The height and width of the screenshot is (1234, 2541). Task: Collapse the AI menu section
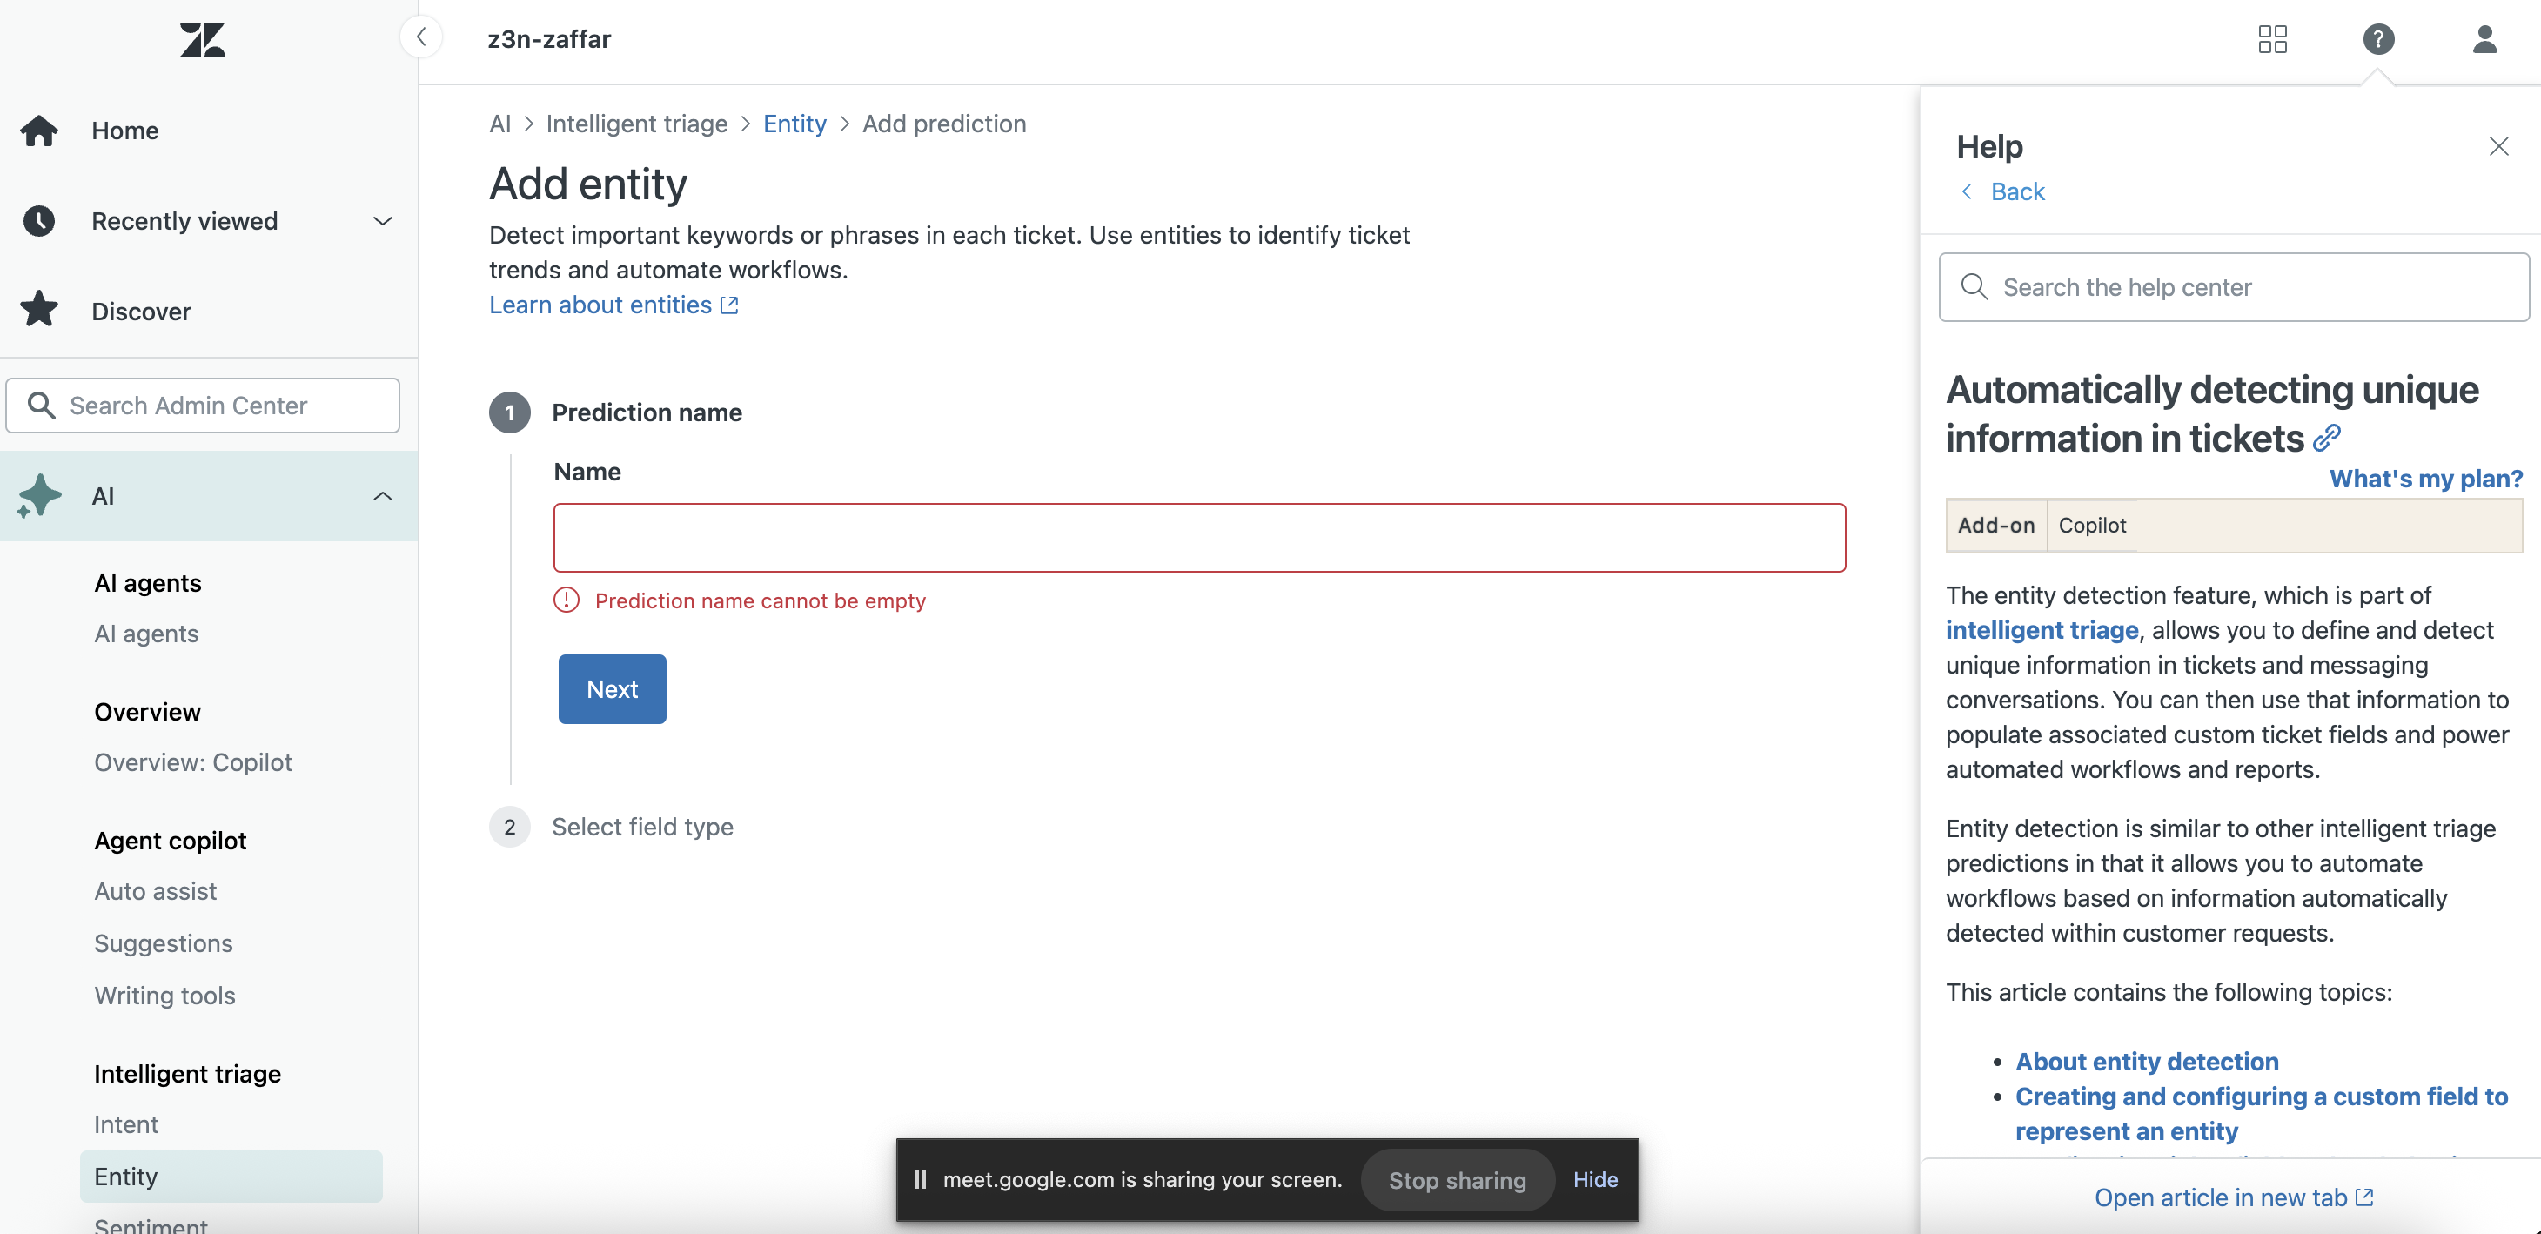pyautogui.click(x=382, y=496)
